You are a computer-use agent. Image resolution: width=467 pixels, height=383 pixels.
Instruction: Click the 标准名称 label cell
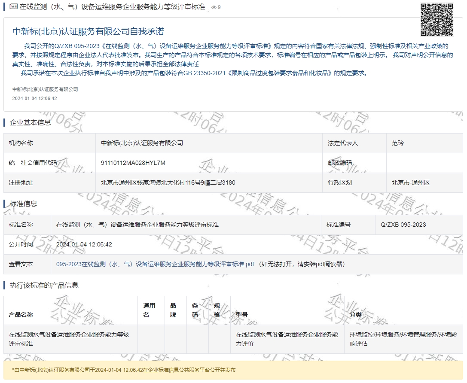click(27, 225)
